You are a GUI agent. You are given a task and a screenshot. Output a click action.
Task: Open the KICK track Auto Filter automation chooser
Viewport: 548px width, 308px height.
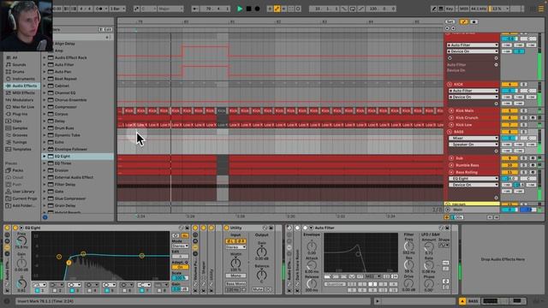coord(474,91)
